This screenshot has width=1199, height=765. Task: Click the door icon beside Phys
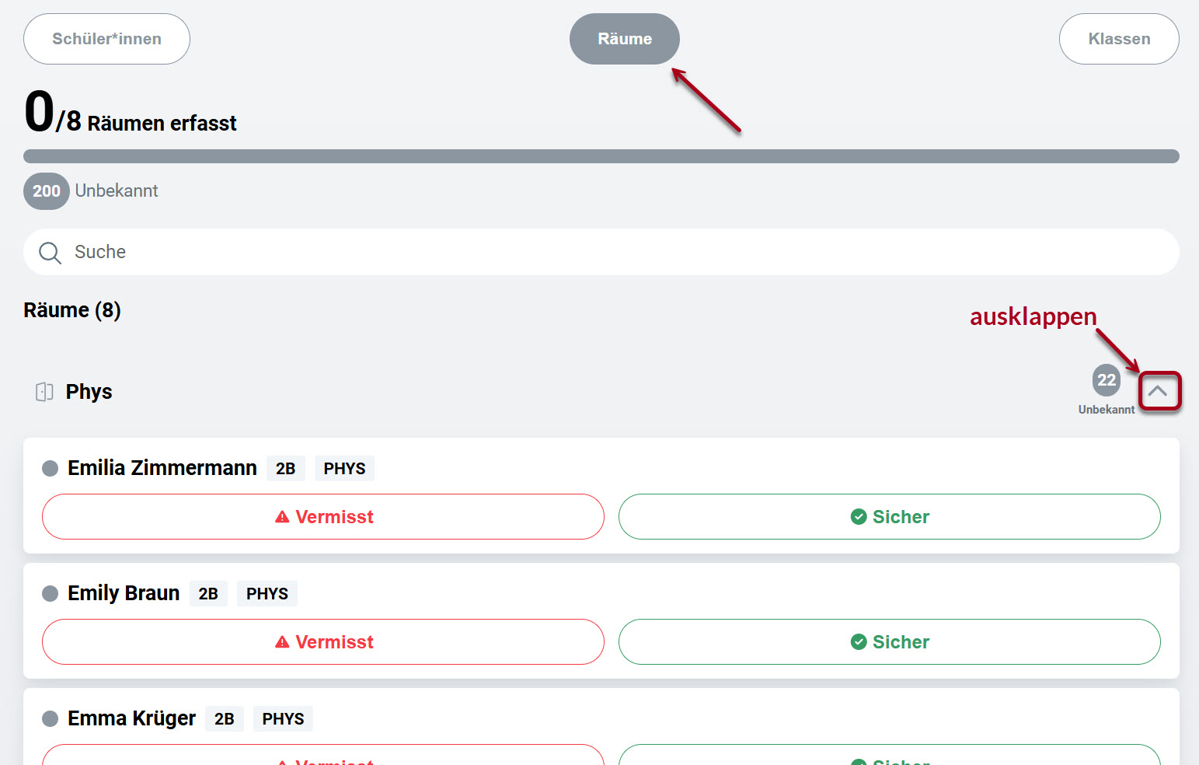click(44, 392)
